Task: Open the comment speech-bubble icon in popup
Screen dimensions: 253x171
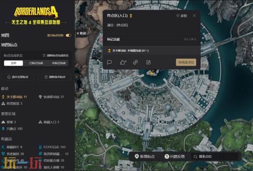Action: point(109,62)
